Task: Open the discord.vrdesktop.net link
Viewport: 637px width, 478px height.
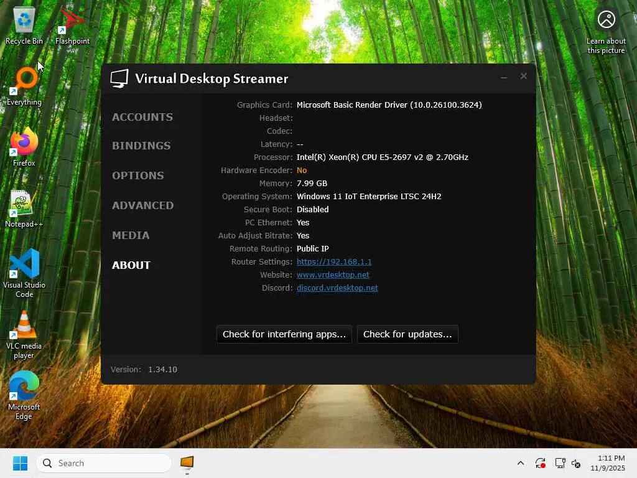Action: pyautogui.click(x=337, y=288)
